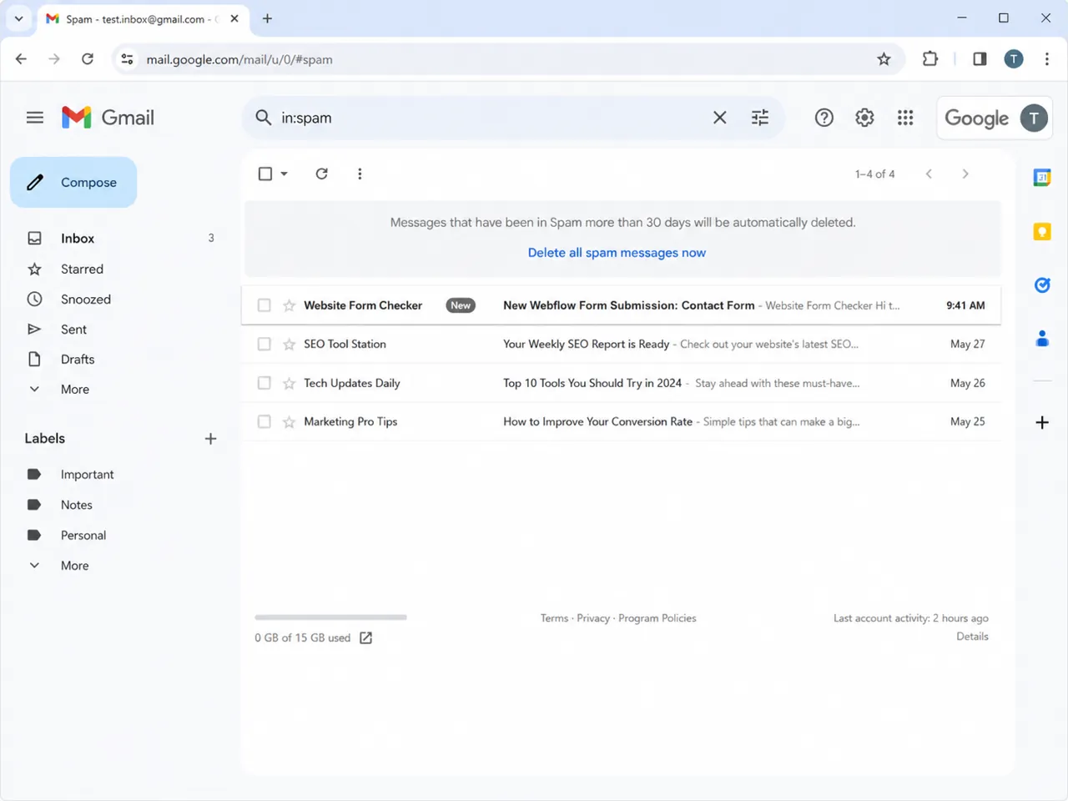The width and height of the screenshot is (1068, 801).
Task: Star the Marketing Pro Tips email
Action: 290,421
